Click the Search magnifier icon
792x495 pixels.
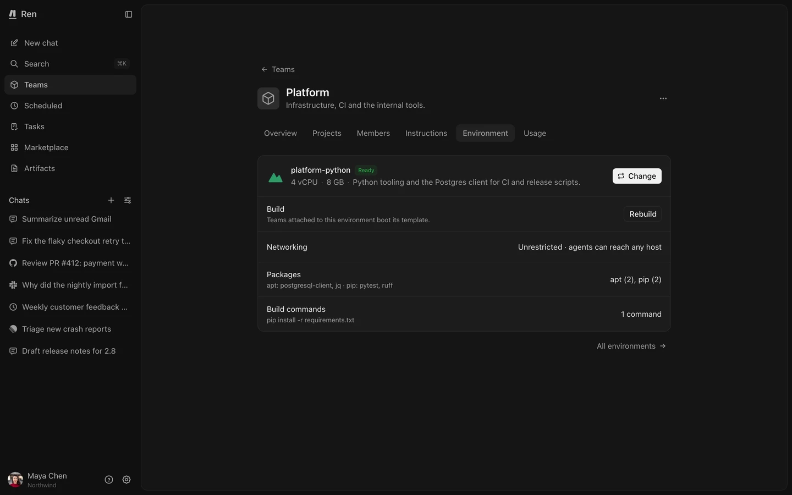pos(14,64)
